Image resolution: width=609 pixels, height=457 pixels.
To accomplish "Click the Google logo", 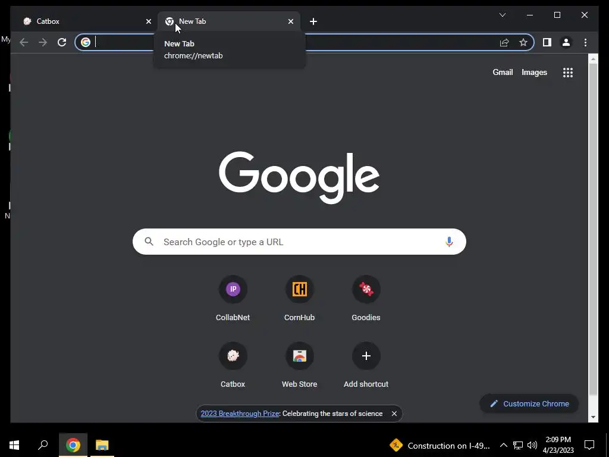I will pos(299,177).
